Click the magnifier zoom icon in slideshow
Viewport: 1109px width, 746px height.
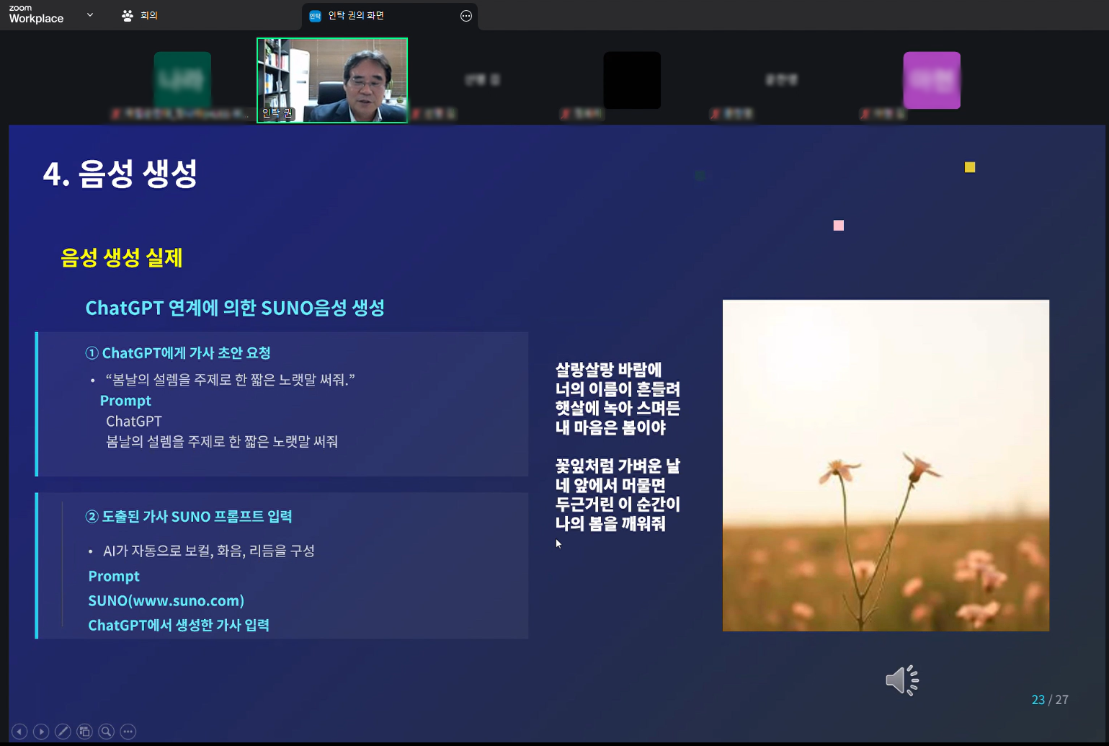[106, 732]
